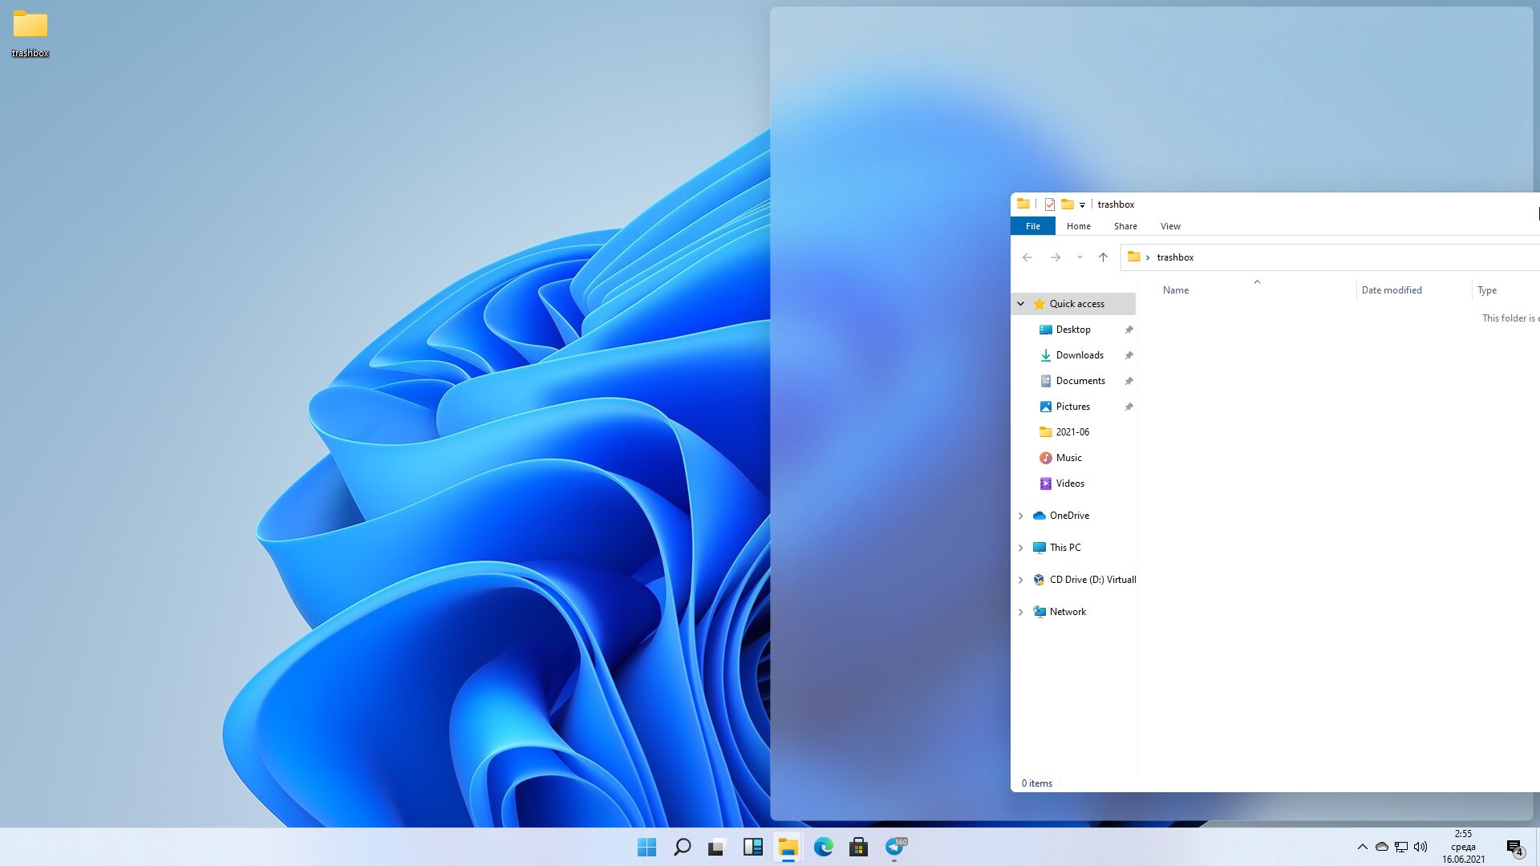The width and height of the screenshot is (1540, 866).
Task: Go up one folder level with Up arrow
Action: tap(1103, 257)
